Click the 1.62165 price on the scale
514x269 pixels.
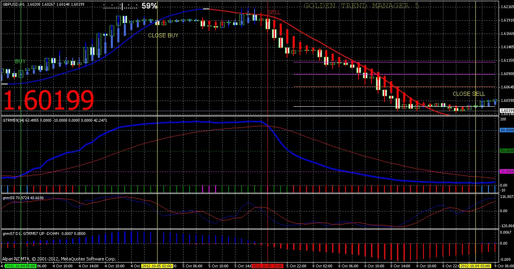(x=506, y=7)
